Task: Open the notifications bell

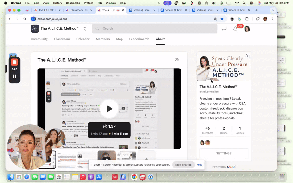Action: [235, 29]
